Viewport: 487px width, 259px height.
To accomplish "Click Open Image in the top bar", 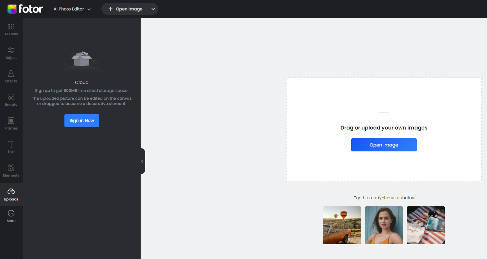I will point(125,9).
